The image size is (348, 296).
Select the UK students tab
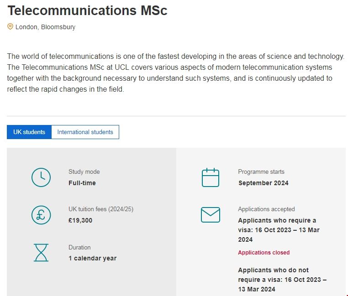pos(29,132)
